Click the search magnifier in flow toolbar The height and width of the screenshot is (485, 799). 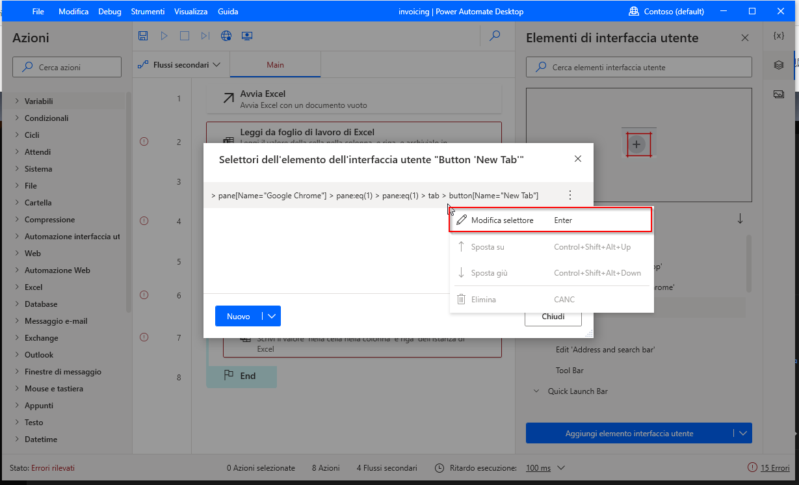[x=495, y=36]
